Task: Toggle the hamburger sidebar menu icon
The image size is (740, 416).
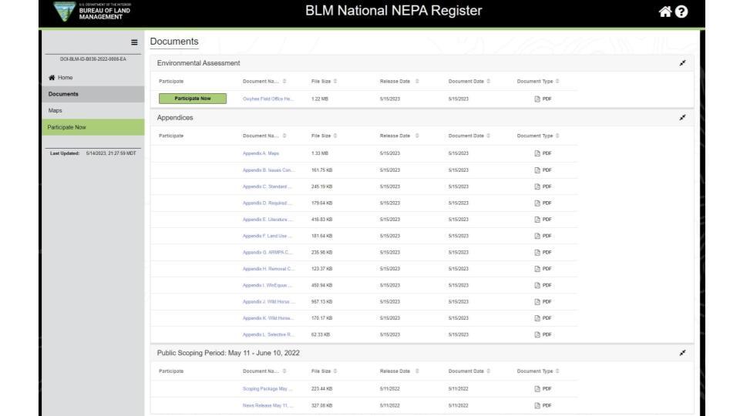Action: 134,43
